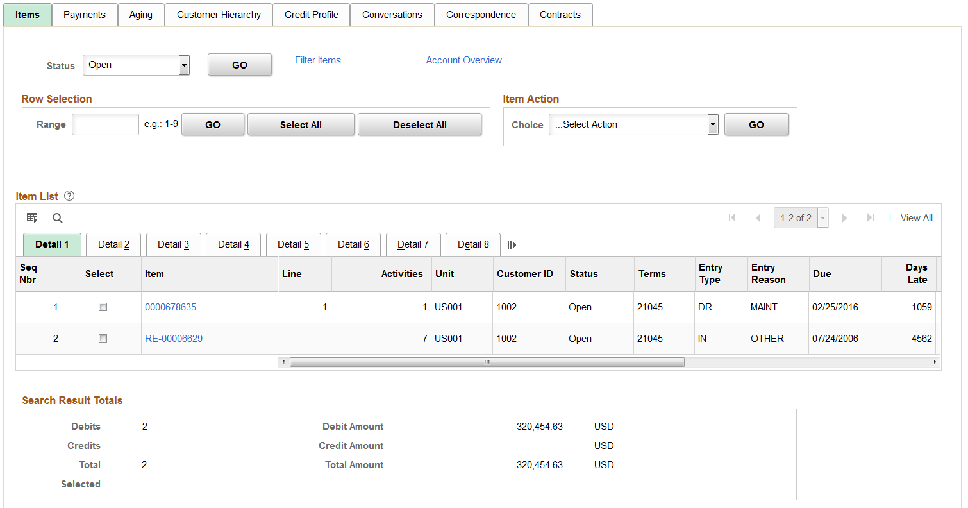Check the Select box for item 0000678635
968x508 pixels.
click(x=103, y=307)
